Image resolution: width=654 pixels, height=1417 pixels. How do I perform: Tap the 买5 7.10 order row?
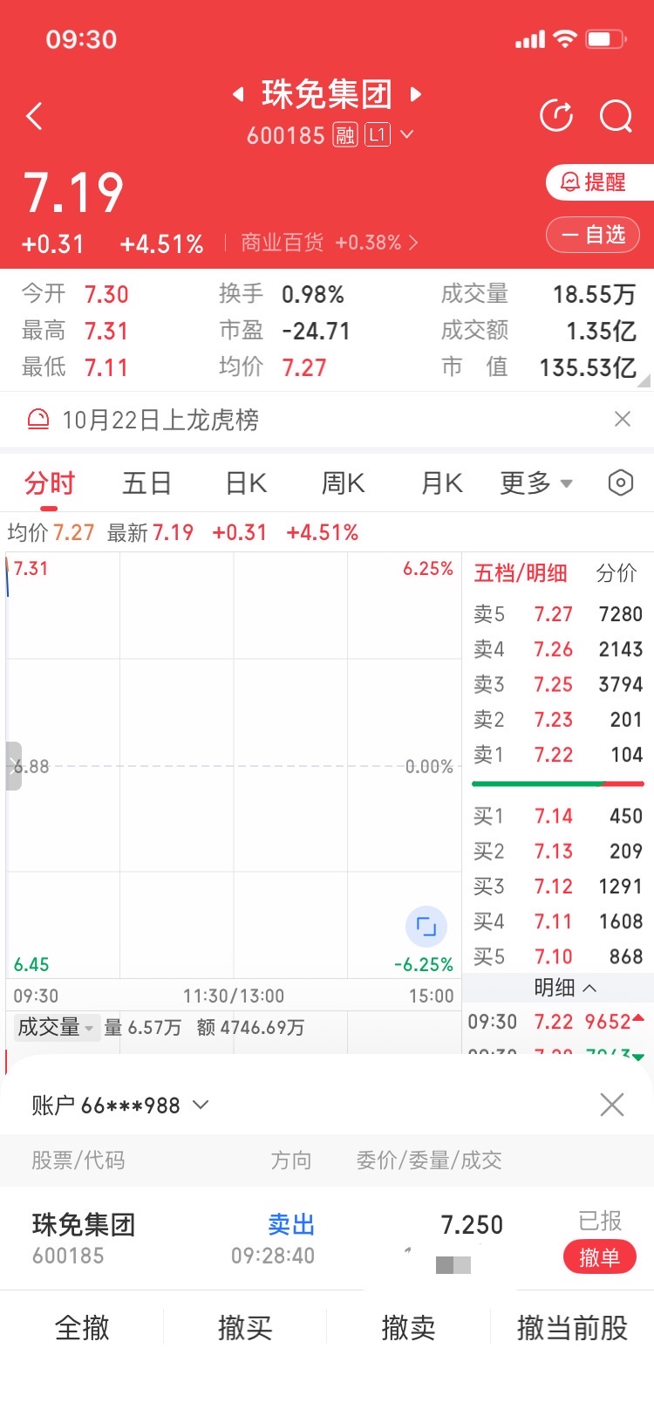pos(558,956)
